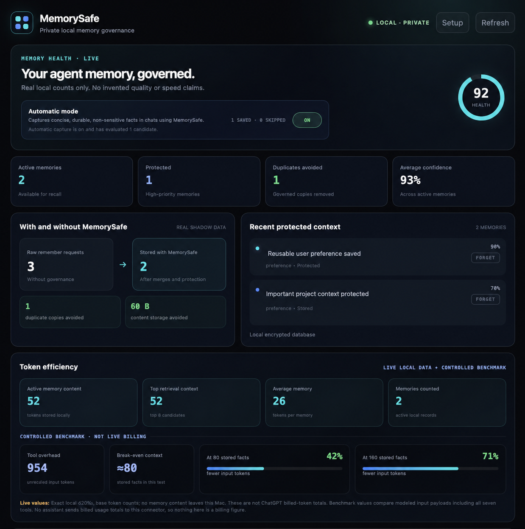525x529 pixels.
Task: Click bullet dot beside Reusable user preference saved
Action: click(257, 249)
